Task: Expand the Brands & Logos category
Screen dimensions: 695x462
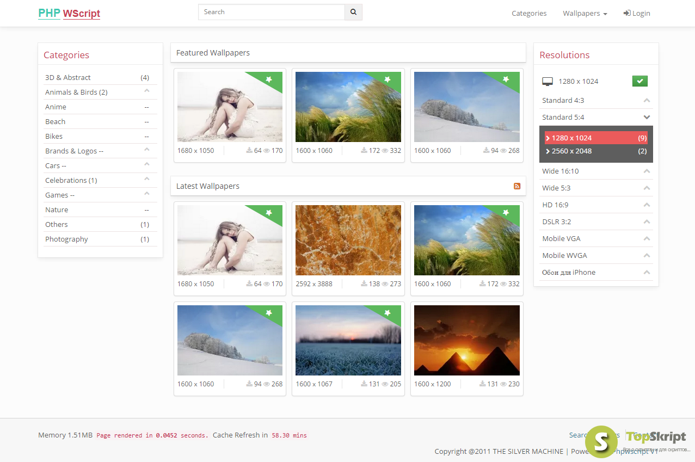Action: point(146,150)
